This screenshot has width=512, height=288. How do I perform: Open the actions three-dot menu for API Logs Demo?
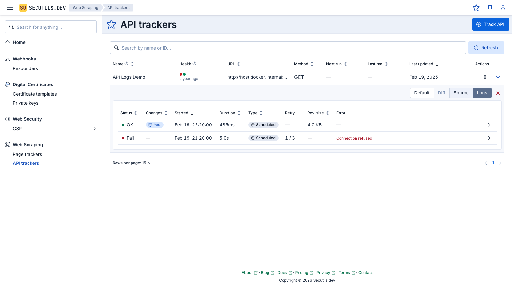(x=485, y=77)
